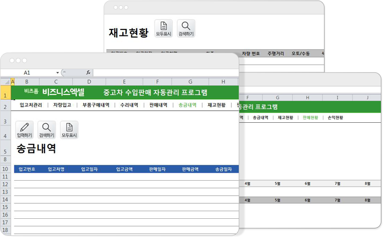Click the 입고번호 column heading
Viewport: 383px width, 237px height.
pyautogui.click(x=27, y=169)
